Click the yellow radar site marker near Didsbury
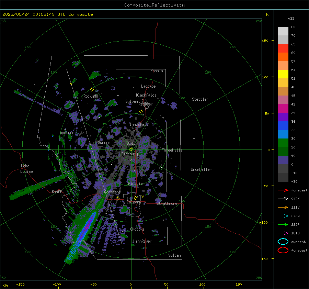This screenshot has height=289, width=309. [x=131, y=149]
